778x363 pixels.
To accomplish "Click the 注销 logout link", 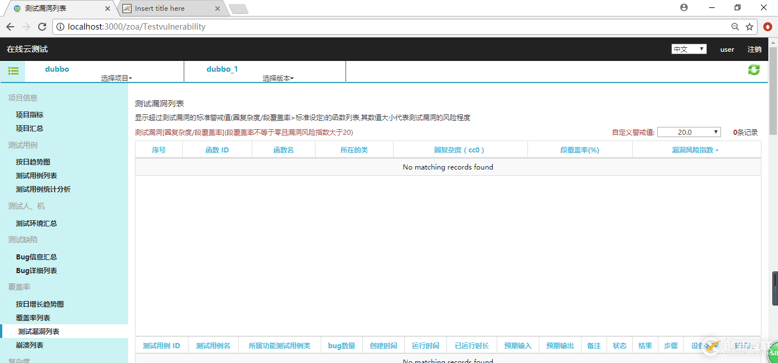I will click(754, 49).
